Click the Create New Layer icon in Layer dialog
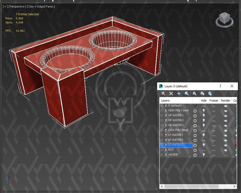Screen dimensions: 241x193 [163, 94]
